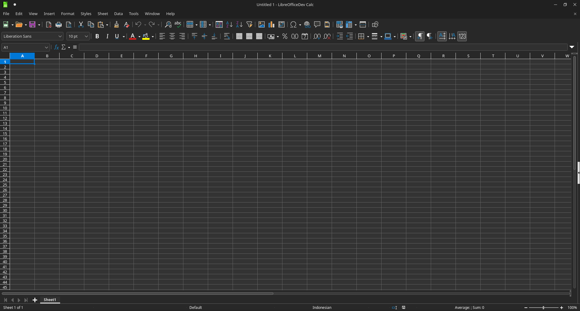Open the Insert menu
The image size is (580, 311).
[49, 14]
